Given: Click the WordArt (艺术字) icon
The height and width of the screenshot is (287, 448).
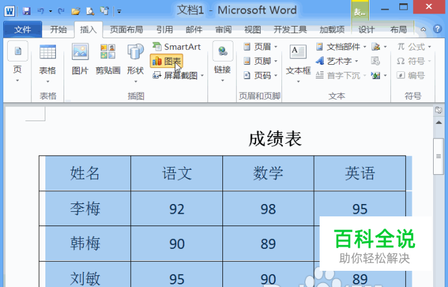Looking at the screenshot, I should [320, 61].
